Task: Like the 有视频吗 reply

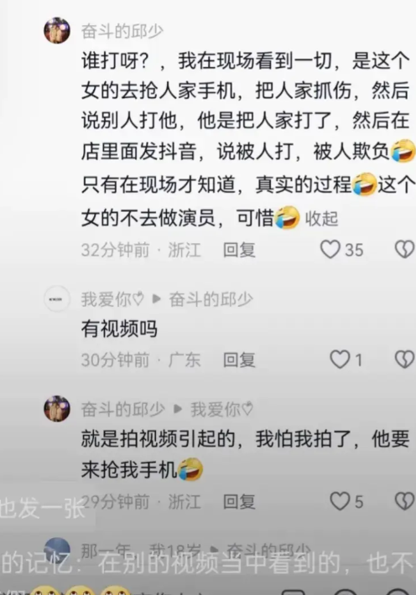Action: pos(340,360)
